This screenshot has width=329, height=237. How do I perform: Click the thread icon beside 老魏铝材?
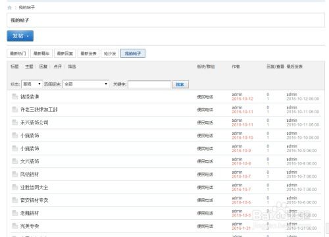point(14,213)
